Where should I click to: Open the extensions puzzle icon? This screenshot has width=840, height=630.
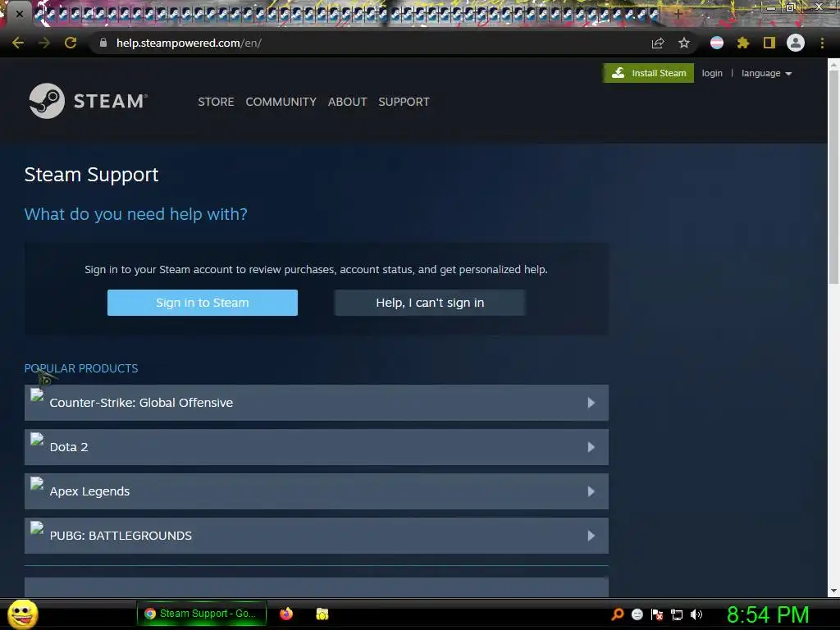pyautogui.click(x=743, y=43)
